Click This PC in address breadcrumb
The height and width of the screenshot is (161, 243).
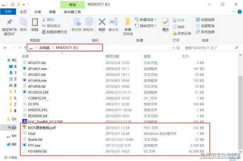point(45,48)
